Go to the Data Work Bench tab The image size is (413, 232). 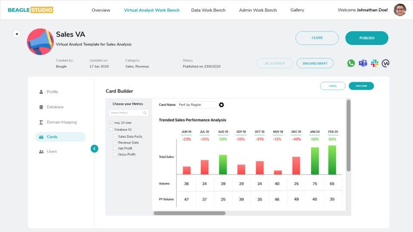[x=208, y=10]
